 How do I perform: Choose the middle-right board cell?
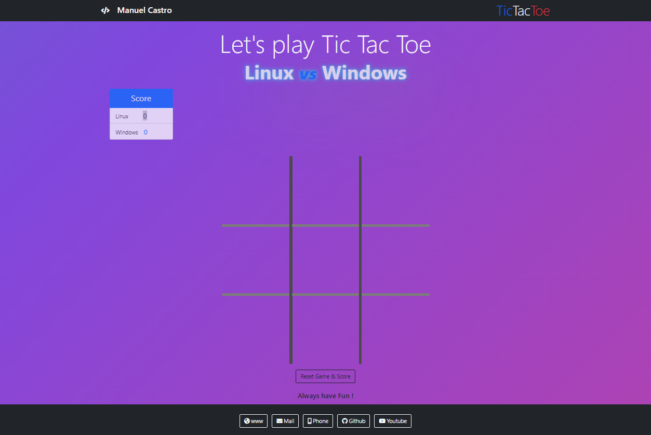[396, 260]
